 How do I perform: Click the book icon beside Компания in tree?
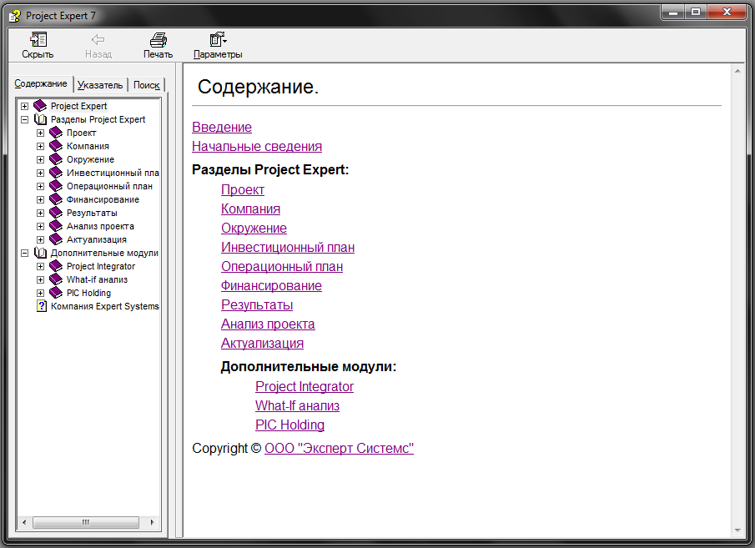tap(57, 146)
